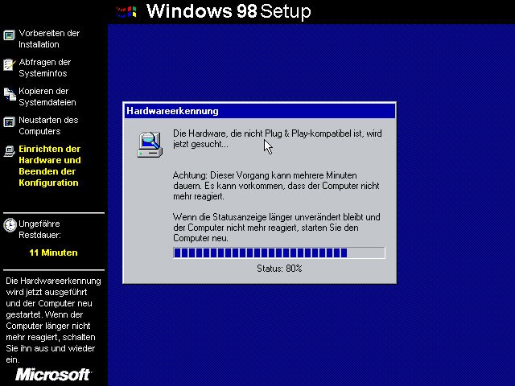Viewport: 515px width, 386px height.
Task: Click the highlighted Einrichten der Hardware icon
Action: pos(9,150)
